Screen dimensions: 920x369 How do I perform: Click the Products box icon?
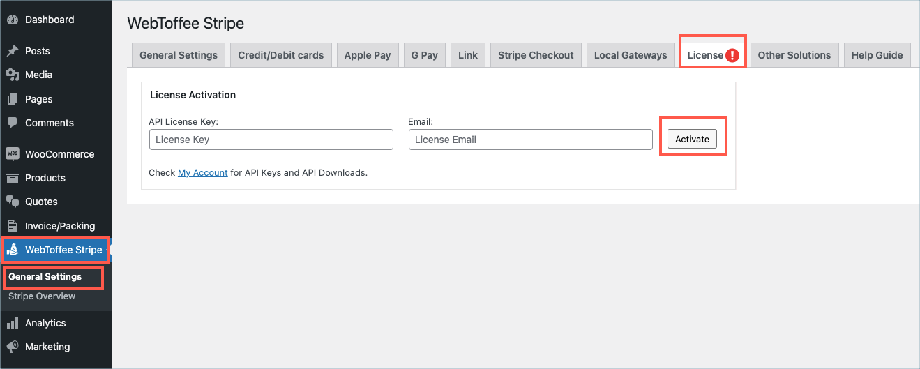point(13,178)
